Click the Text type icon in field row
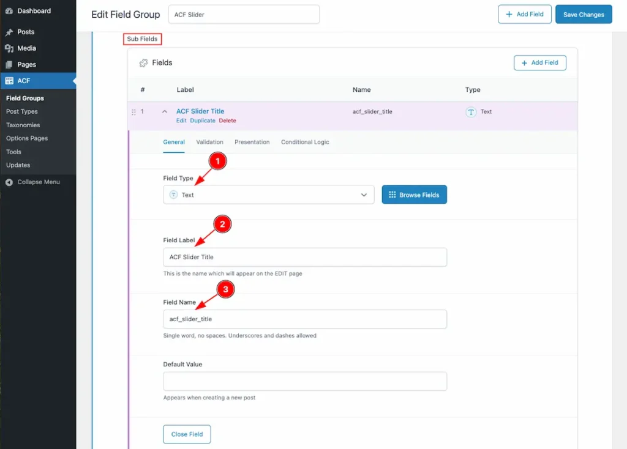This screenshot has width=627, height=449. [471, 112]
